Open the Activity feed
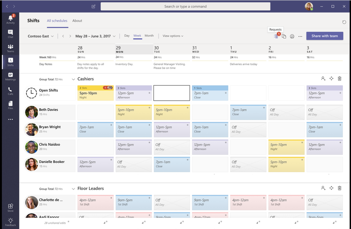Viewport: 351px width, 229px height. click(10, 19)
